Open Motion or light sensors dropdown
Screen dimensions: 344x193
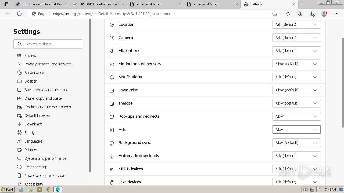point(296,64)
